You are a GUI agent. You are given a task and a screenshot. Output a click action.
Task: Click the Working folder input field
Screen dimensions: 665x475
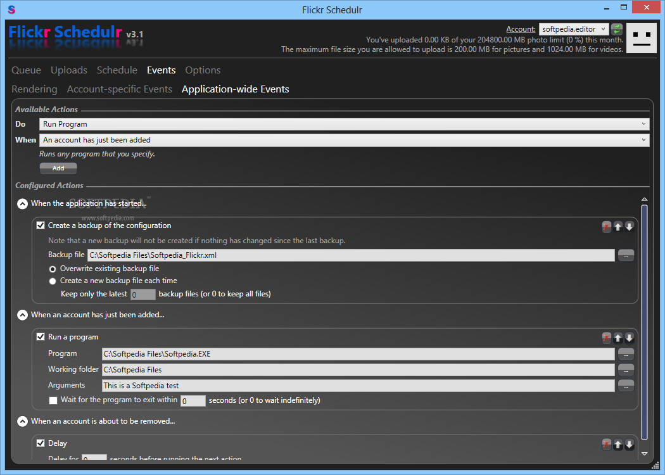(x=358, y=370)
